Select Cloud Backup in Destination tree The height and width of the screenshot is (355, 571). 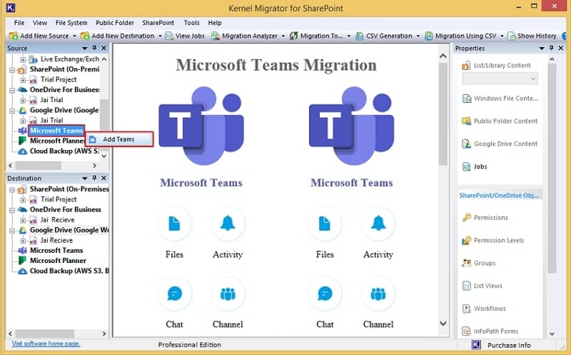[x=69, y=271]
